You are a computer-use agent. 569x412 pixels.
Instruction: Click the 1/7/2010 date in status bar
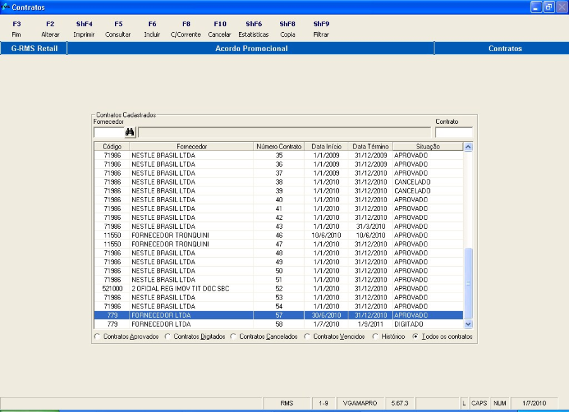coord(534,403)
